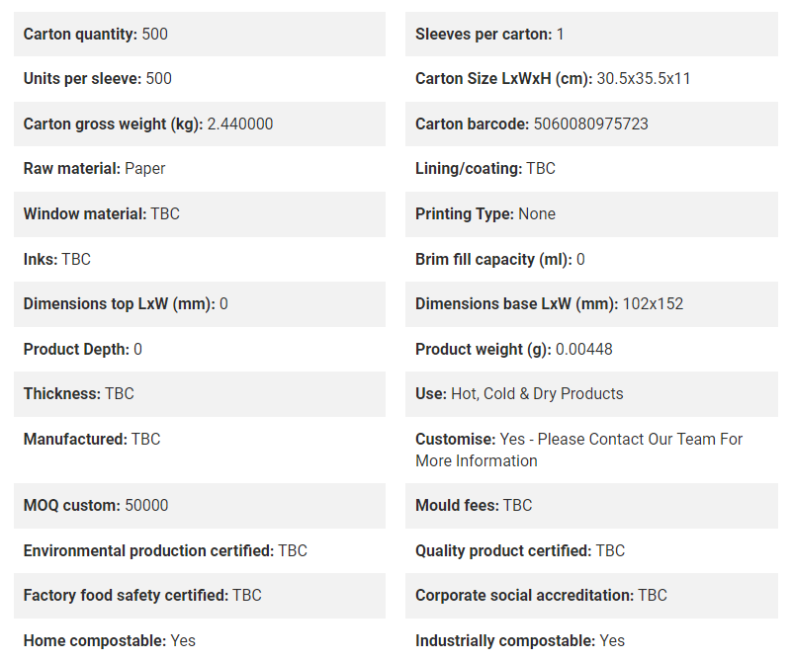
Task: Click the Home compostable Yes entry
Action: pyautogui.click(x=110, y=641)
